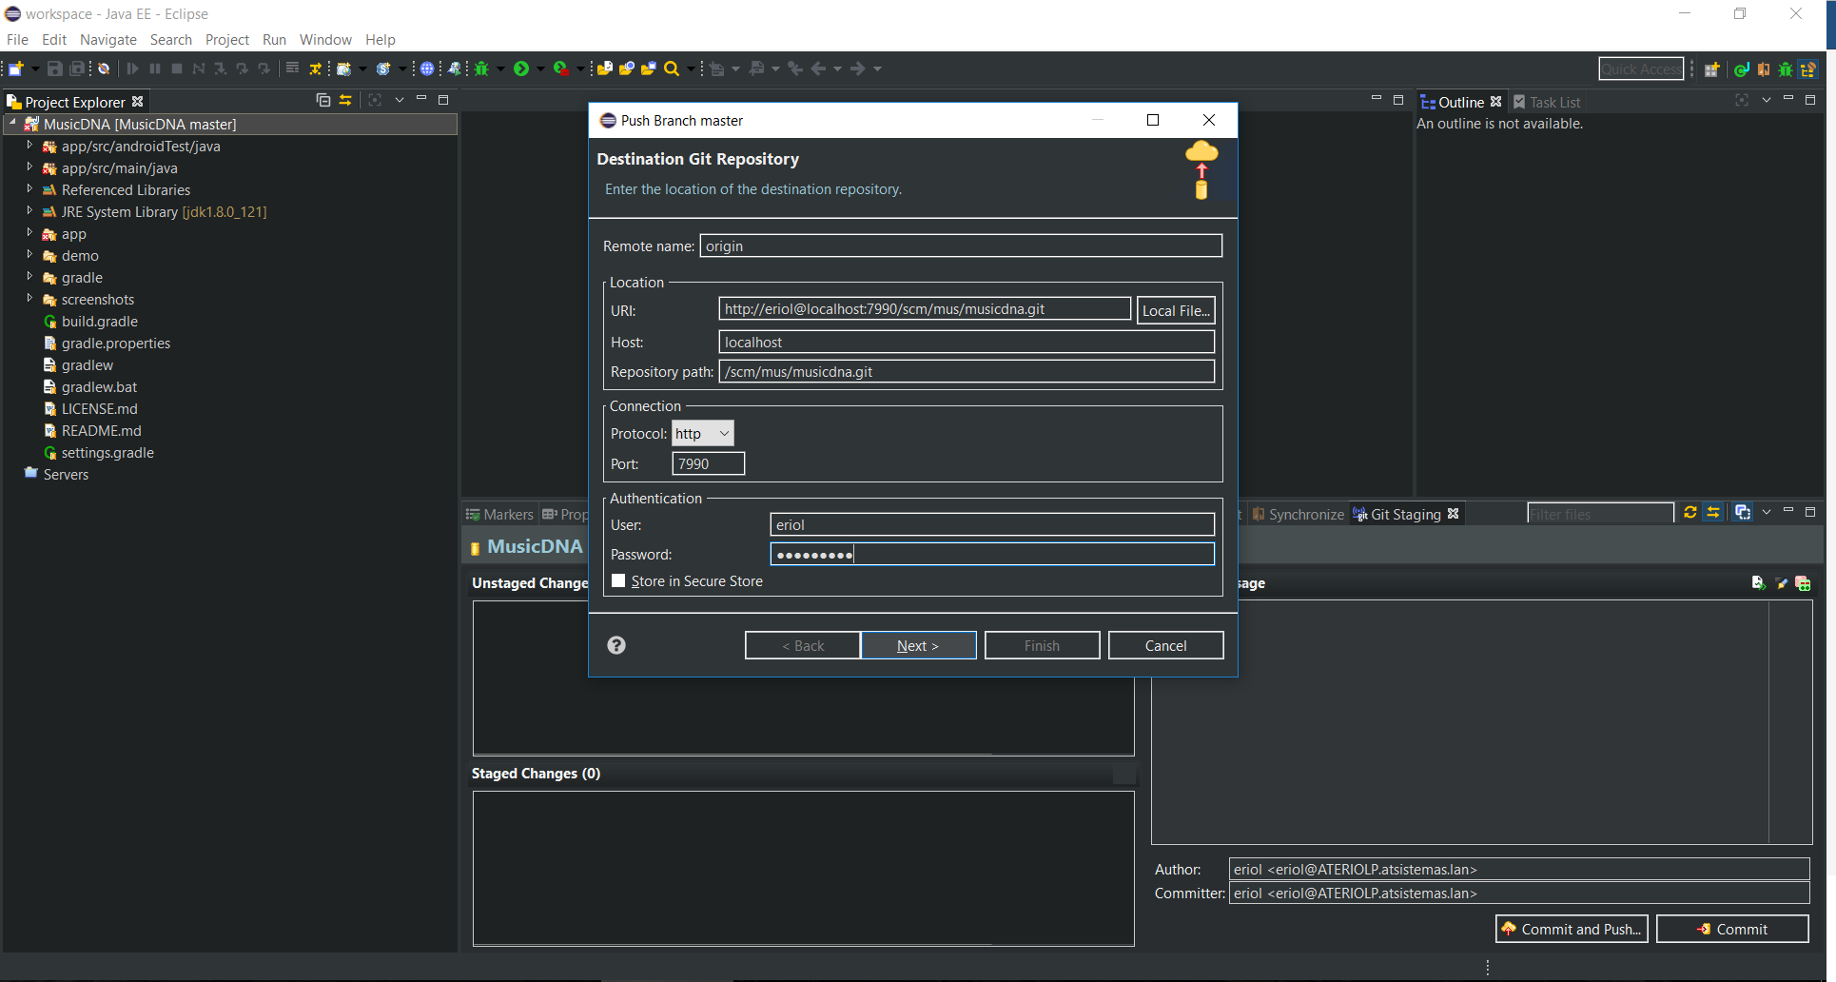
Task: Click the URI input field
Action: 925,309
